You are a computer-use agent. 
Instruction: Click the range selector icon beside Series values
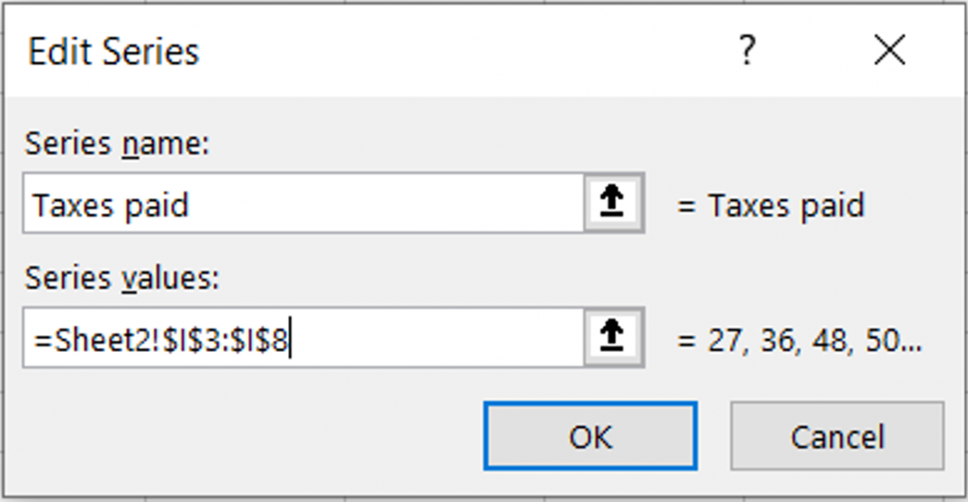[613, 337]
